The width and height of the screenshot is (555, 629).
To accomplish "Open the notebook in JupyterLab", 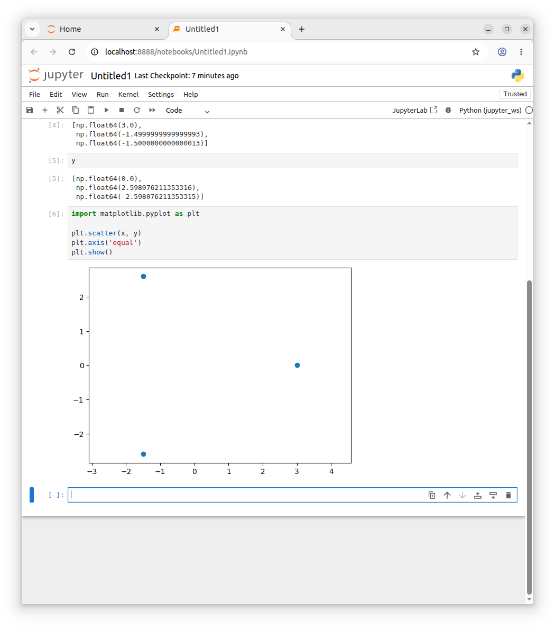I will (x=415, y=111).
